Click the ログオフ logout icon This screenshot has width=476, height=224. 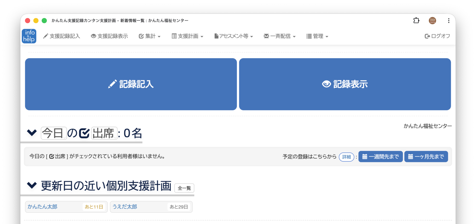(427, 36)
